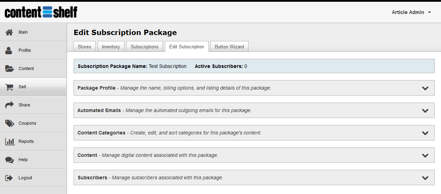Click the Subscribers heading text
This screenshot has height=194, width=441.
(x=93, y=178)
